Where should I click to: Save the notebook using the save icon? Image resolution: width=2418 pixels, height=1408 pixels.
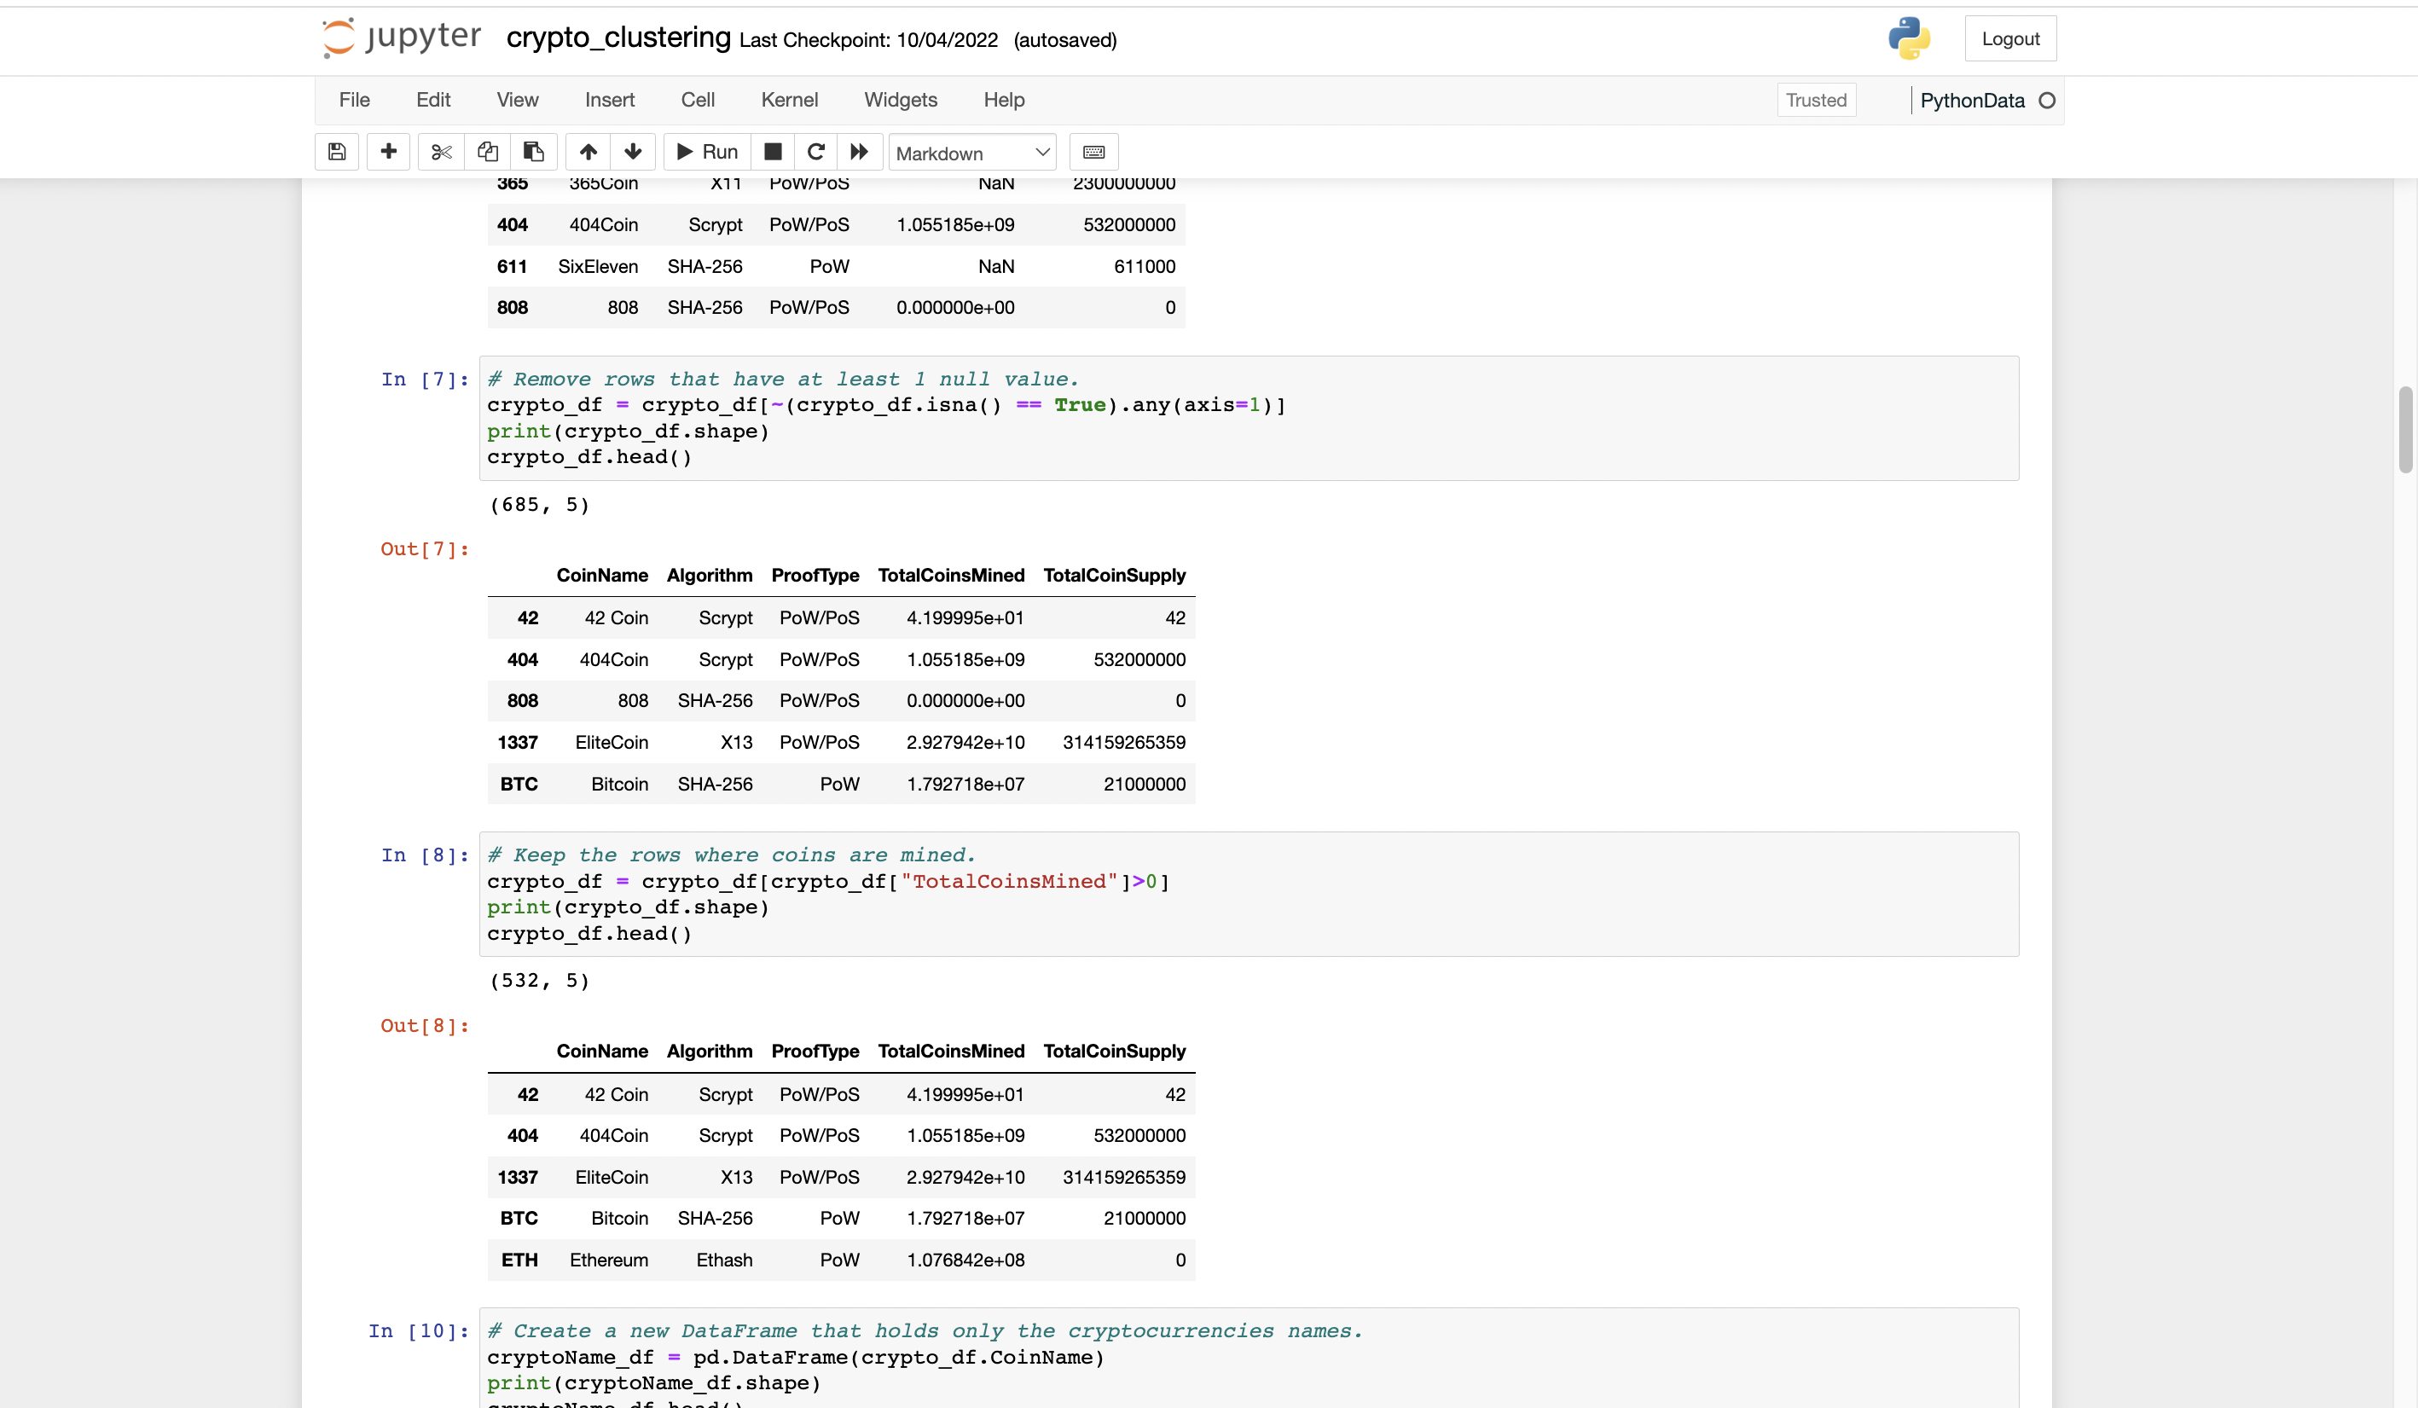tap(337, 152)
